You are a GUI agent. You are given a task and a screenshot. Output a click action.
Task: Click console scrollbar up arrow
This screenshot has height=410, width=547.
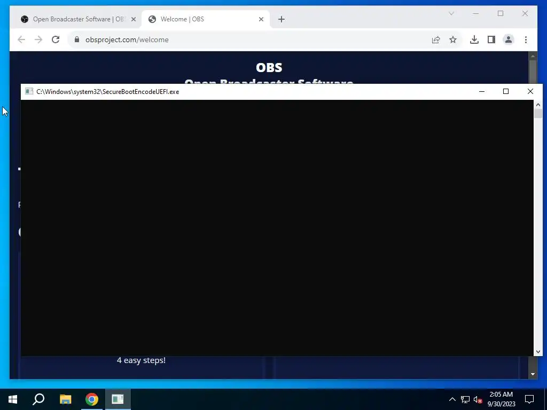538,105
